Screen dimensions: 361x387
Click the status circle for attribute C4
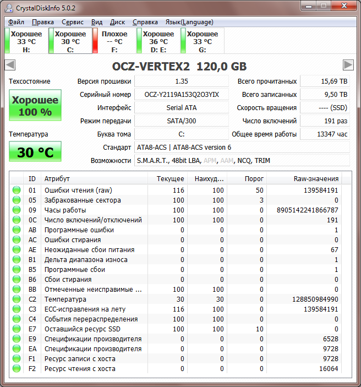click(17, 319)
